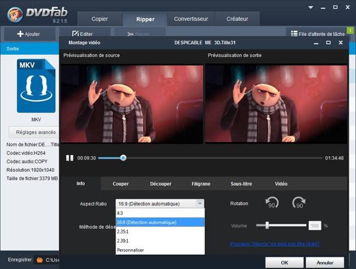Click the total duration 01:34:48 text
This screenshot has height=269, width=356.
click(x=334, y=158)
